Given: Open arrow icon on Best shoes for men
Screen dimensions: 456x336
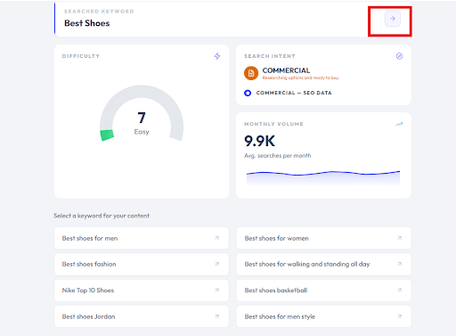Looking at the screenshot, I should click(x=217, y=238).
